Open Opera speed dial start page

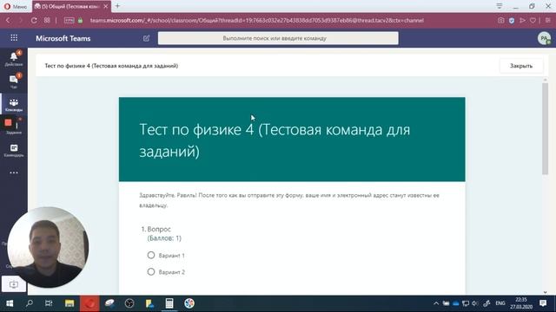tap(47, 21)
